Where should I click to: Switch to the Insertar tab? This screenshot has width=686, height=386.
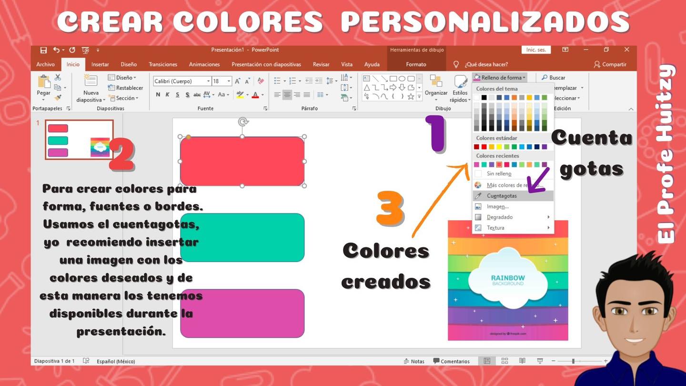click(100, 64)
